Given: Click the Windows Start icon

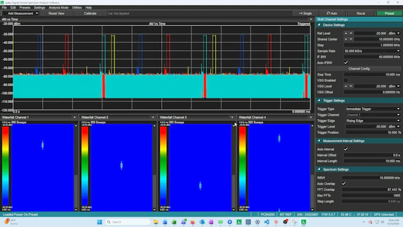Looking at the screenshot, I should 99,222.
